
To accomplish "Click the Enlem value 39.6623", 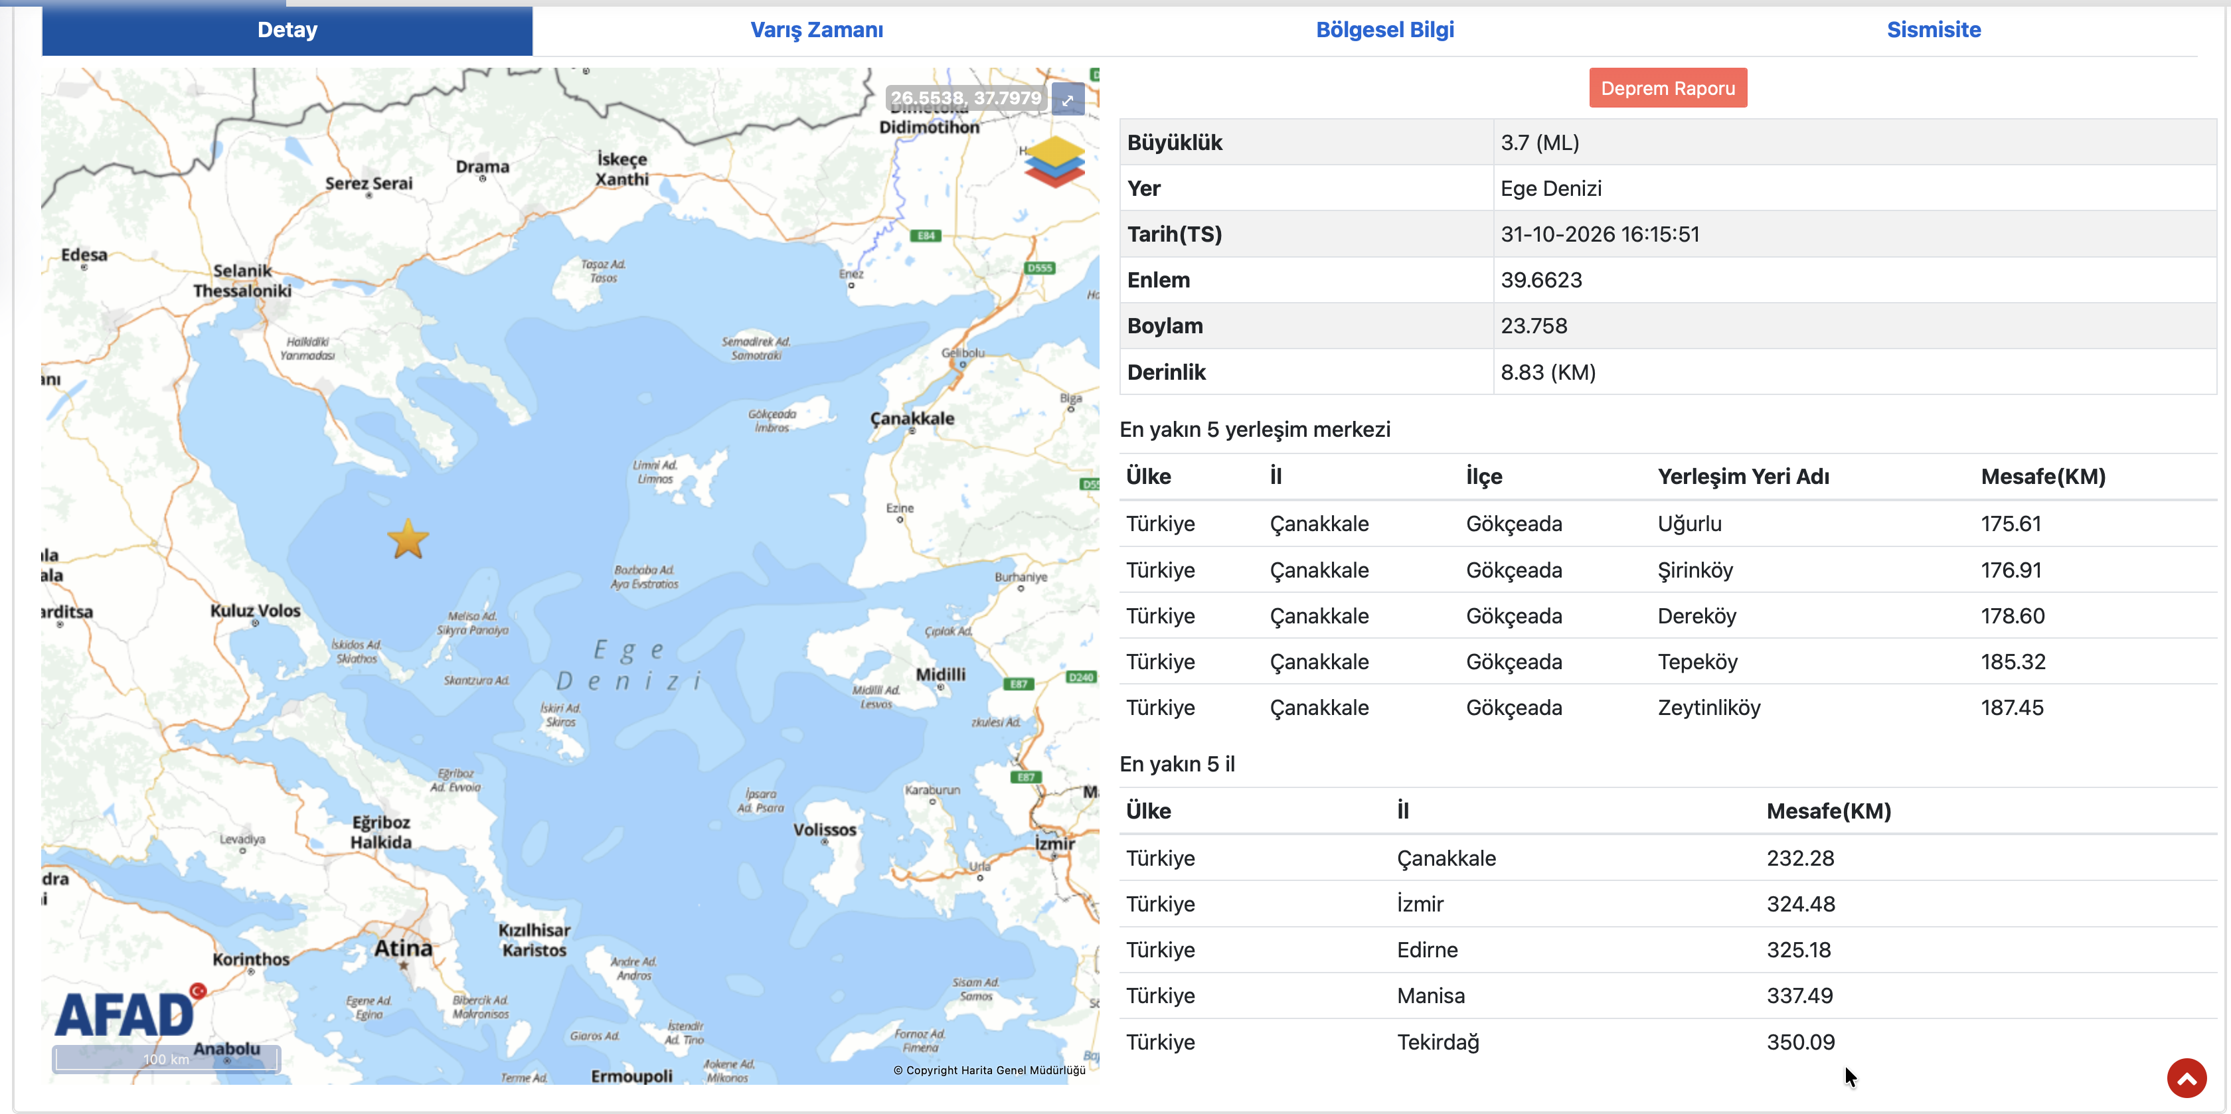I will click(x=1540, y=281).
